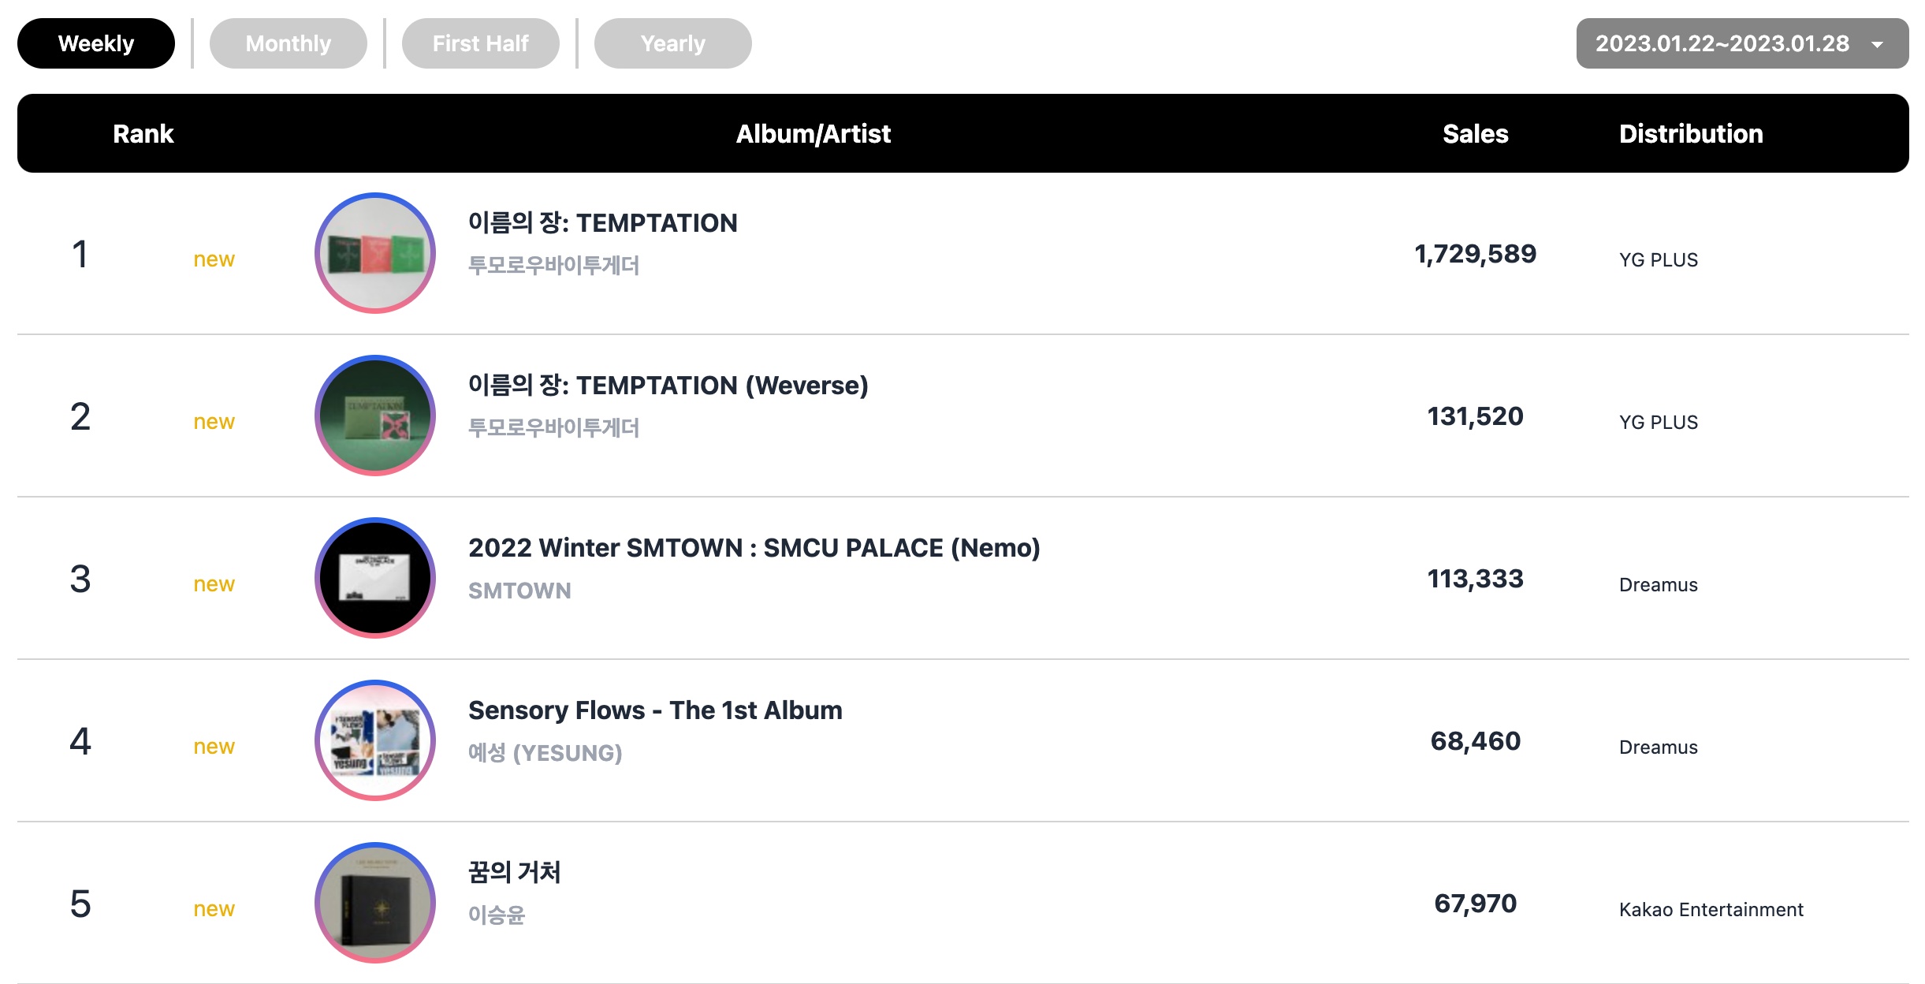The width and height of the screenshot is (1925, 984).
Task: Show the Yearly chart tab
Action: point(672,43)
